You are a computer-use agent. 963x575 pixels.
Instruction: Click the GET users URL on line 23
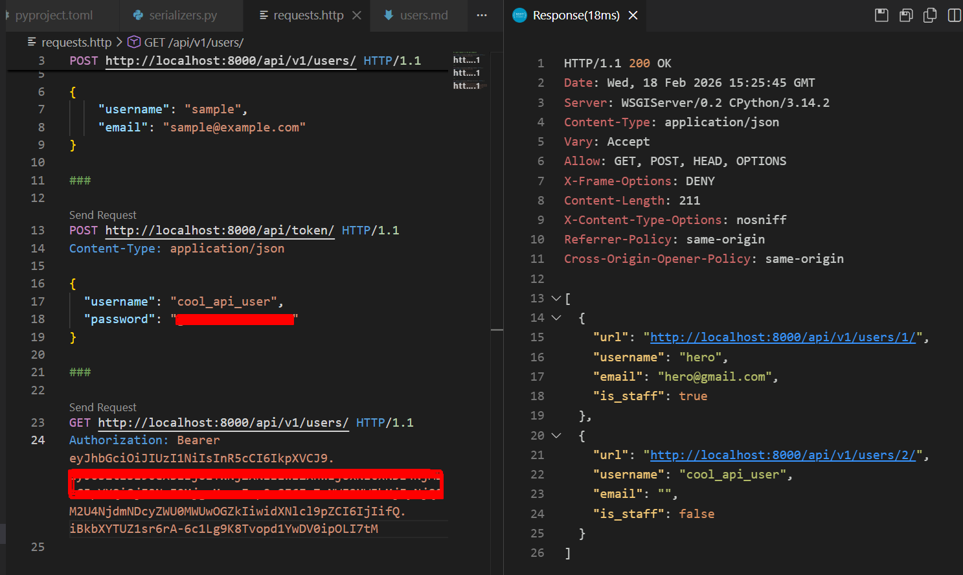(223, 423)
